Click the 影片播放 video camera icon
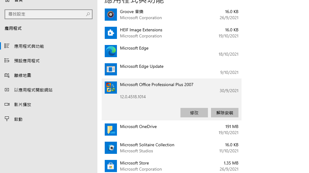This screenshot has height=173, width=309. (x=7, y=104)
